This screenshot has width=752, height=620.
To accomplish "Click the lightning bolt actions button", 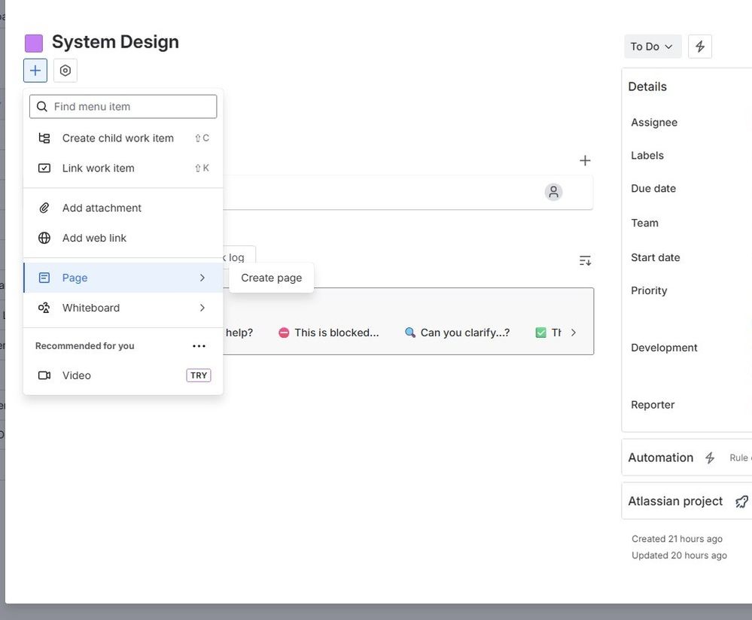I will (x=700, y=47).
